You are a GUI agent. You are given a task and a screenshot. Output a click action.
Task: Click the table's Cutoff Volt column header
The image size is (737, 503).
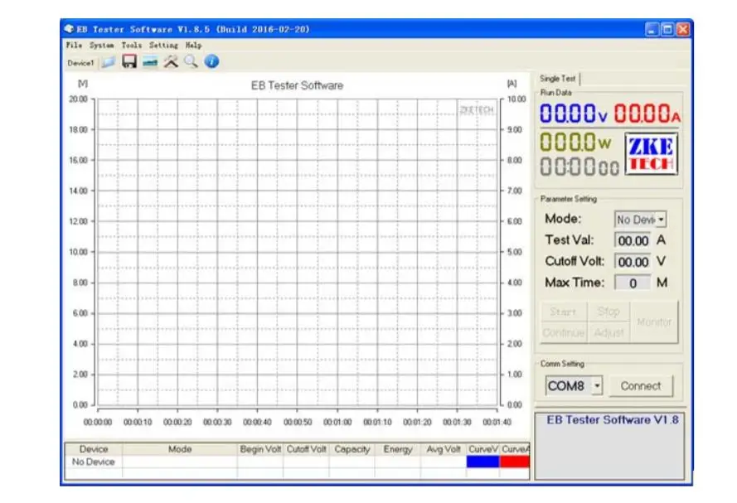[x=306, y=449]
